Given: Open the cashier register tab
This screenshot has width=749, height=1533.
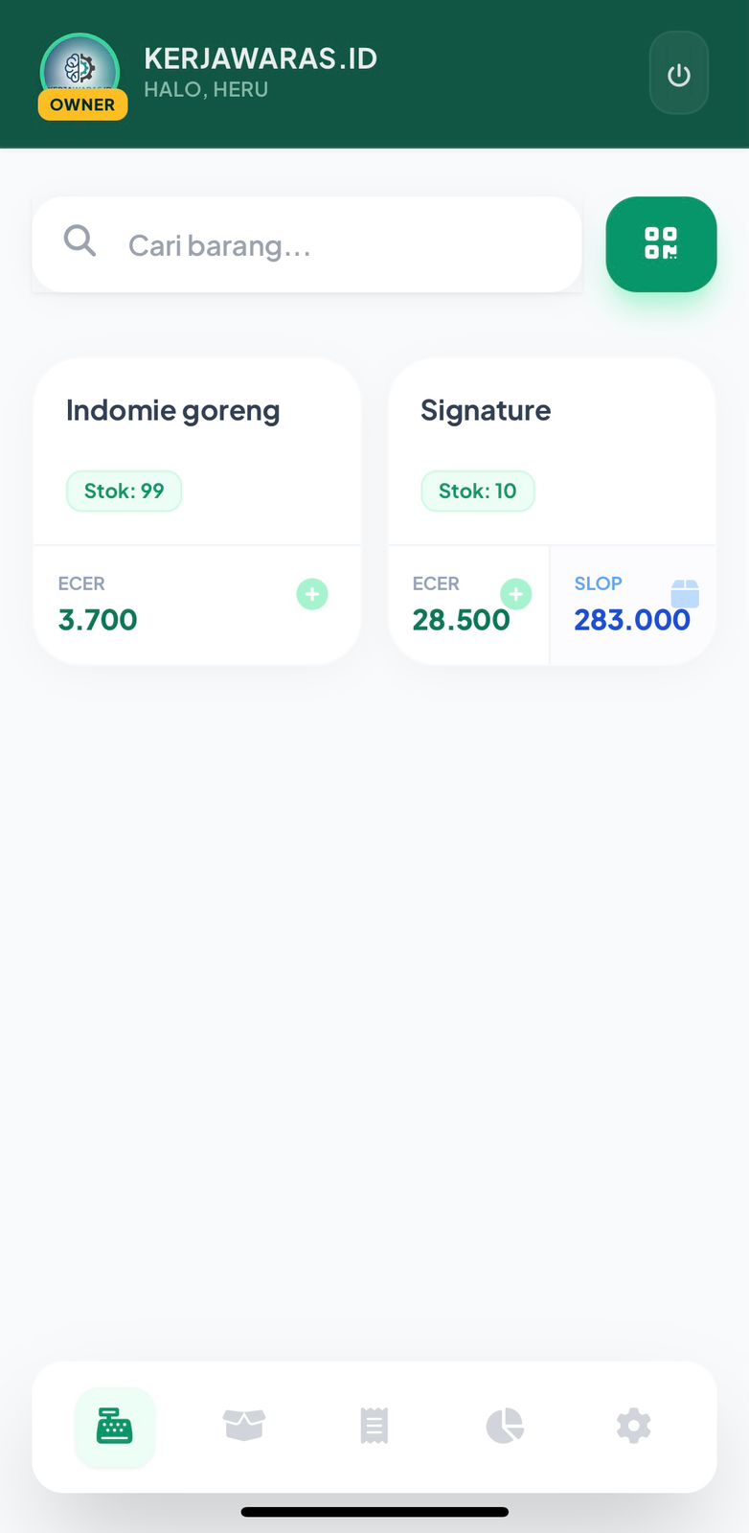Looking at the screenshot, I should (115, 1427).
